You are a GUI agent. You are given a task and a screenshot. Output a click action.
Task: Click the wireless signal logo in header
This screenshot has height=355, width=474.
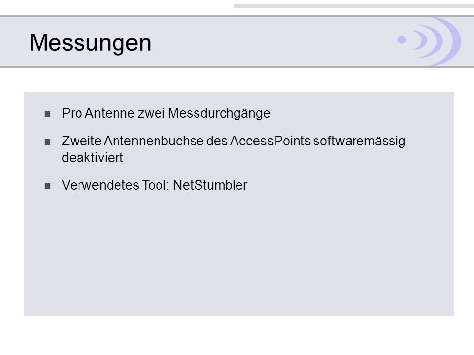pos(429,41)
